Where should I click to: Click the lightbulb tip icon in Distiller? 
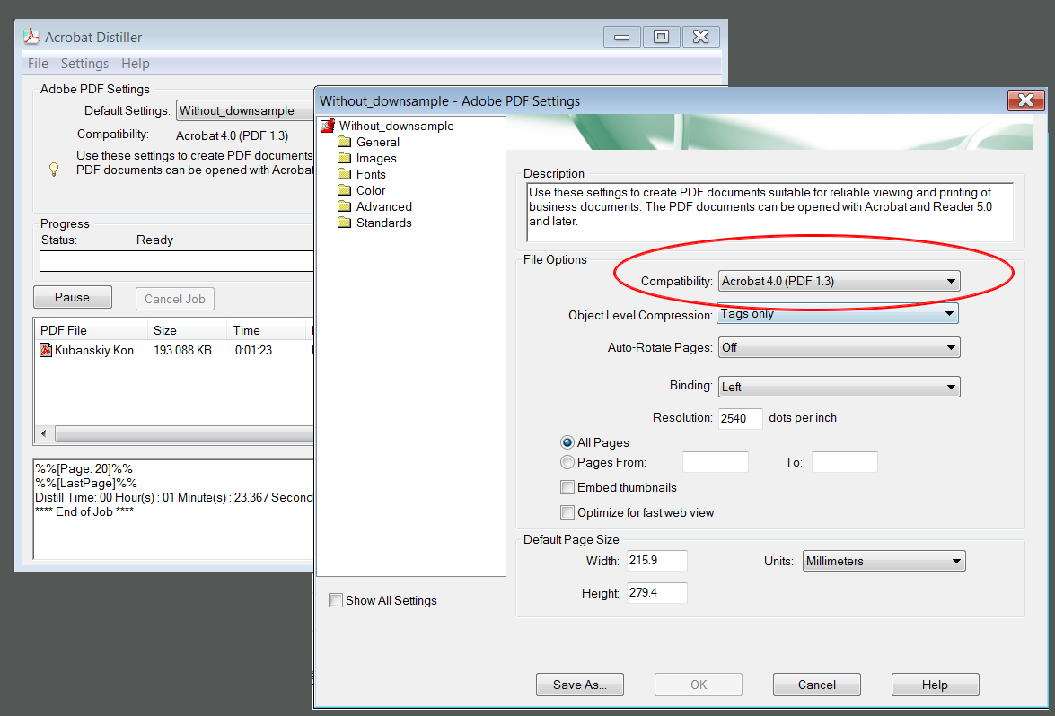coord(55,170)
